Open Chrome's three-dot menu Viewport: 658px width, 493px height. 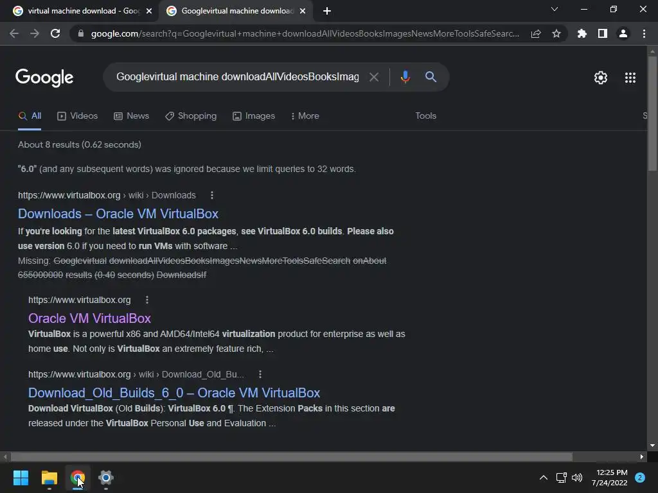tap(644, 33)
